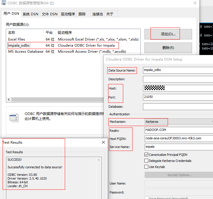
Task: Enable Delegate Kerberos Credentials checkbox
Action: point(146,161)
